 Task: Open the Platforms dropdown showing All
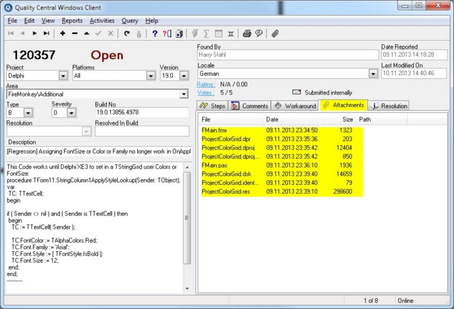pos(150,76)
